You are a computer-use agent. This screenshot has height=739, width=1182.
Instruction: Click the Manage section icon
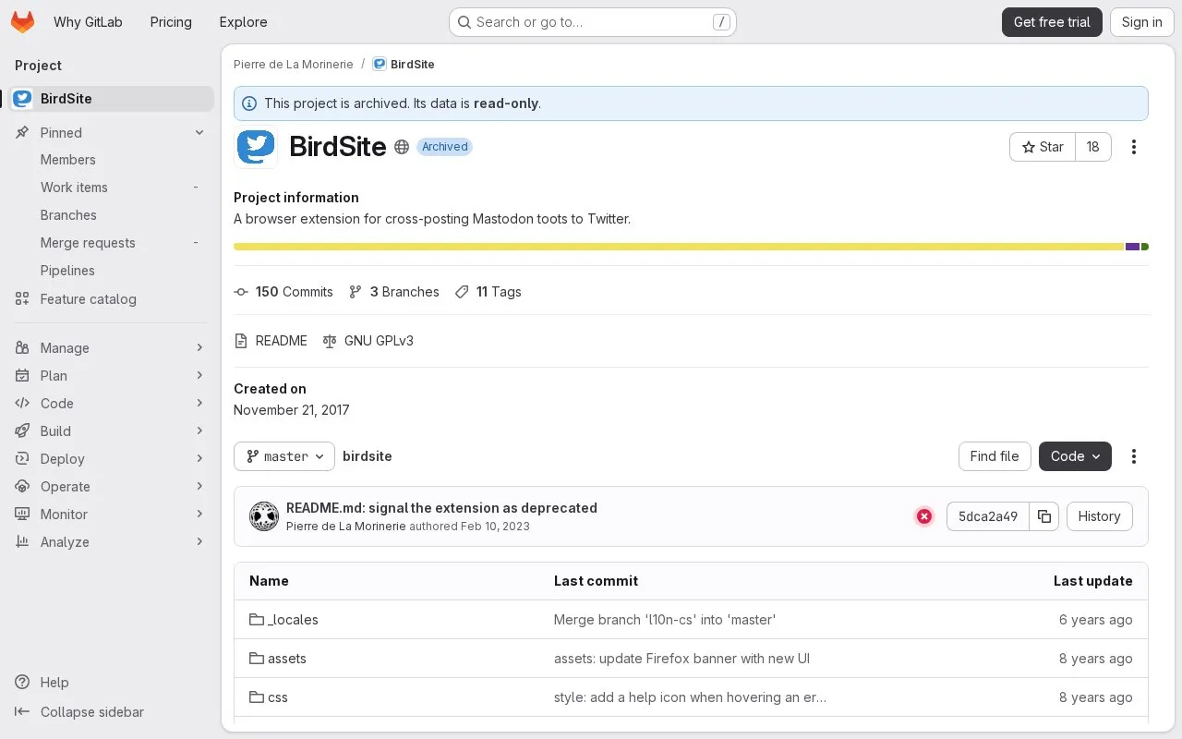pos(22,348)
